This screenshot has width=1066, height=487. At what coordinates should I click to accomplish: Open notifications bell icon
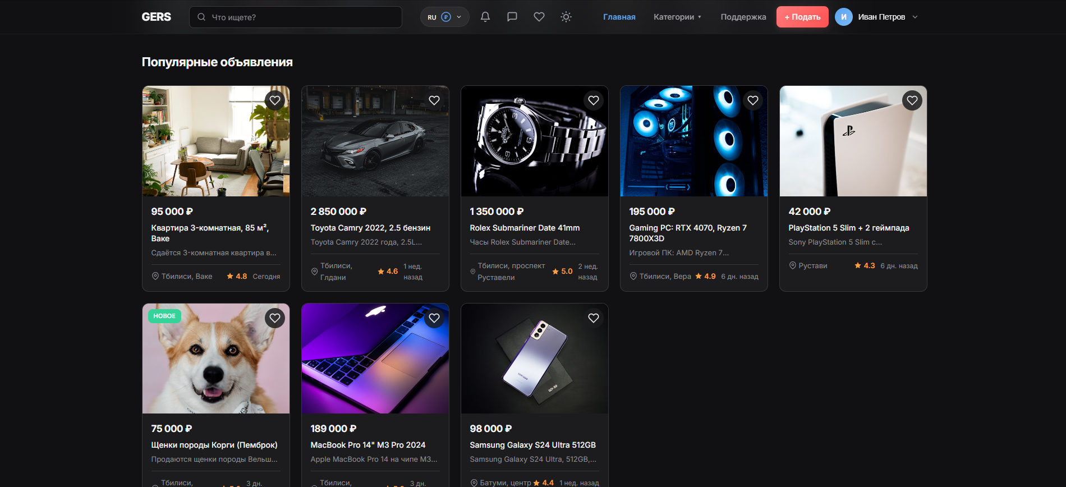point(485,17)
